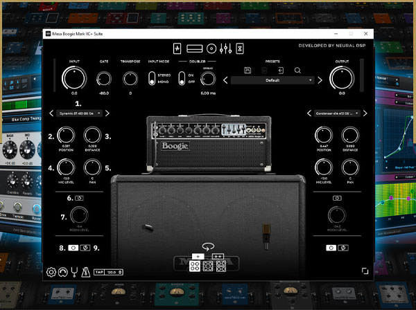Open the Default preset dropdown

coord(272,80)
